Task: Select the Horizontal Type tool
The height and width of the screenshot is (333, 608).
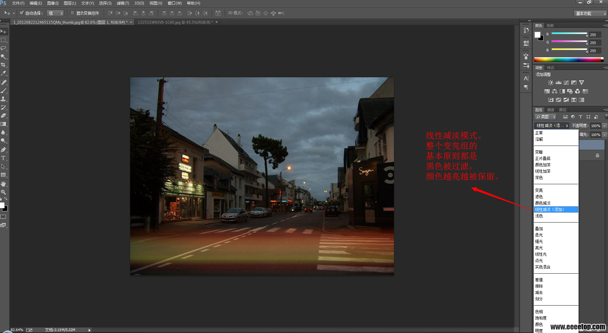Action: [4, 158]
